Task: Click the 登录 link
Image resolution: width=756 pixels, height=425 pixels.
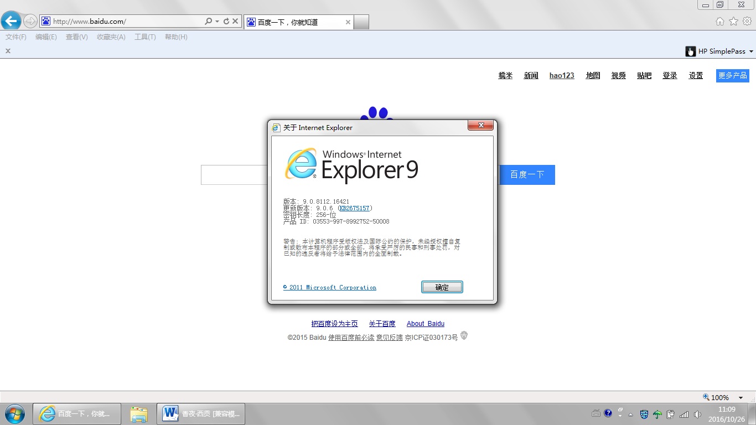Action: click(670, 76)
